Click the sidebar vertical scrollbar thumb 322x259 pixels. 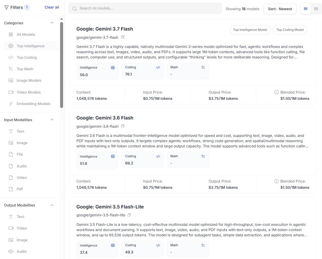coord(62,65)
